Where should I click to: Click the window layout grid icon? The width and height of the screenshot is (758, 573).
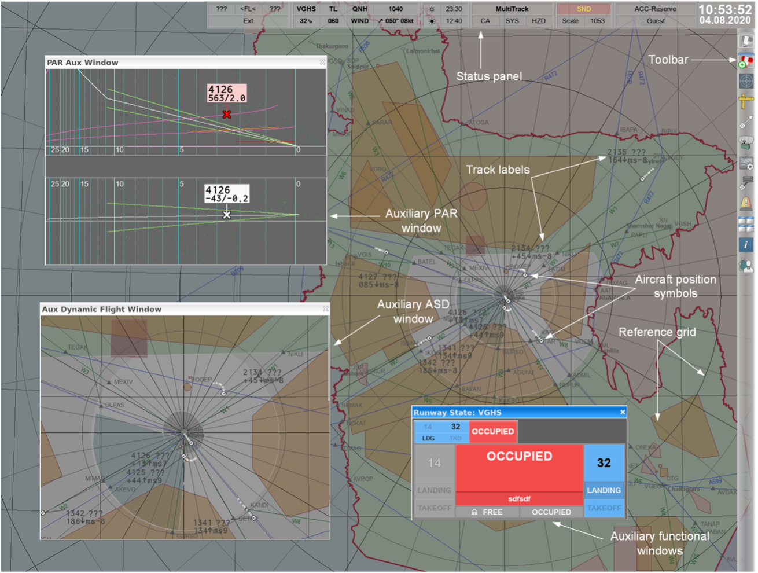coord(746,224)
